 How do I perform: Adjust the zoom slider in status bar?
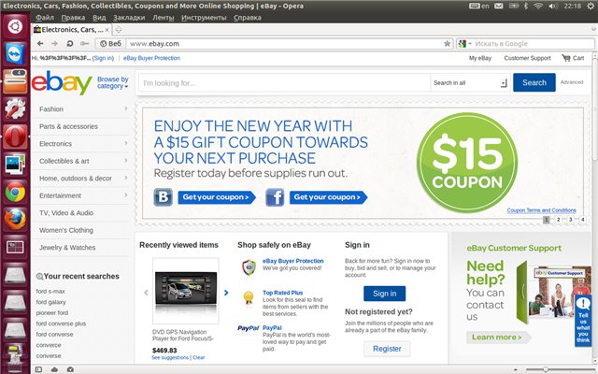(x=546, y=370)
